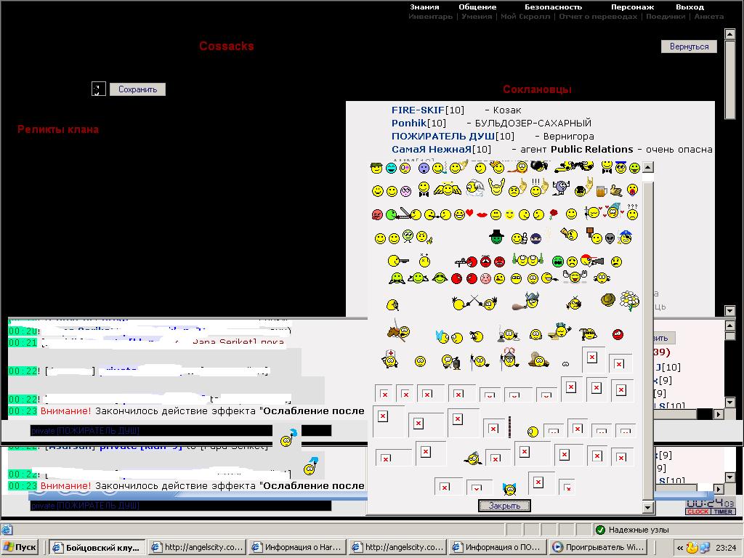Open FIRE-SKIF clan member profile
The height and width of the screenshot is (558, 744).
(x=418, y=110)
